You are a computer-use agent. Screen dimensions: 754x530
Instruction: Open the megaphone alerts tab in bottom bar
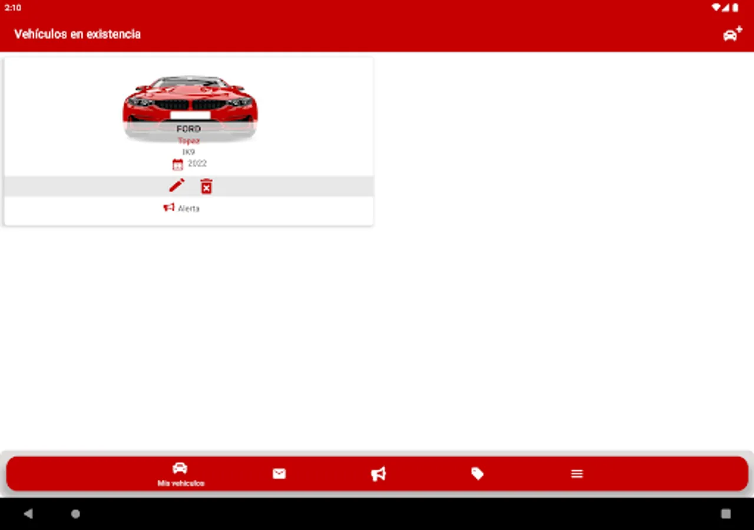[378, 473]
